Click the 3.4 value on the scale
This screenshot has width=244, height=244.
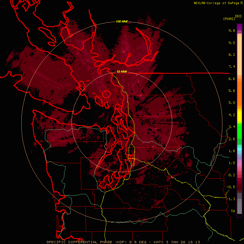pyautogui.click(x=232, y=127)
